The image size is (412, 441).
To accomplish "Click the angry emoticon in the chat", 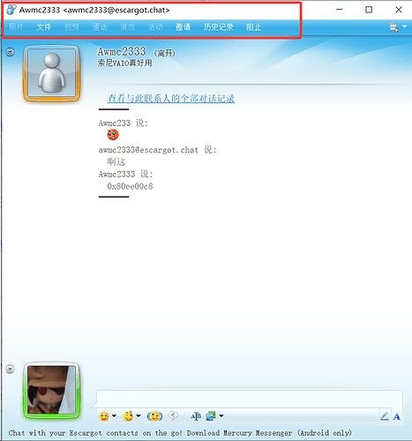I will click(x=113, y=135).
